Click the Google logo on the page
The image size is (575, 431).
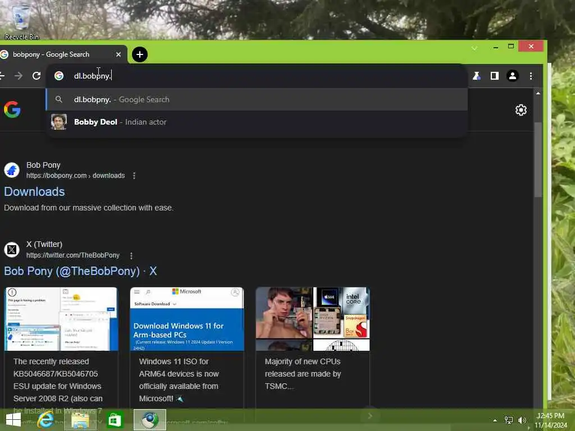(x=12, y=109)
